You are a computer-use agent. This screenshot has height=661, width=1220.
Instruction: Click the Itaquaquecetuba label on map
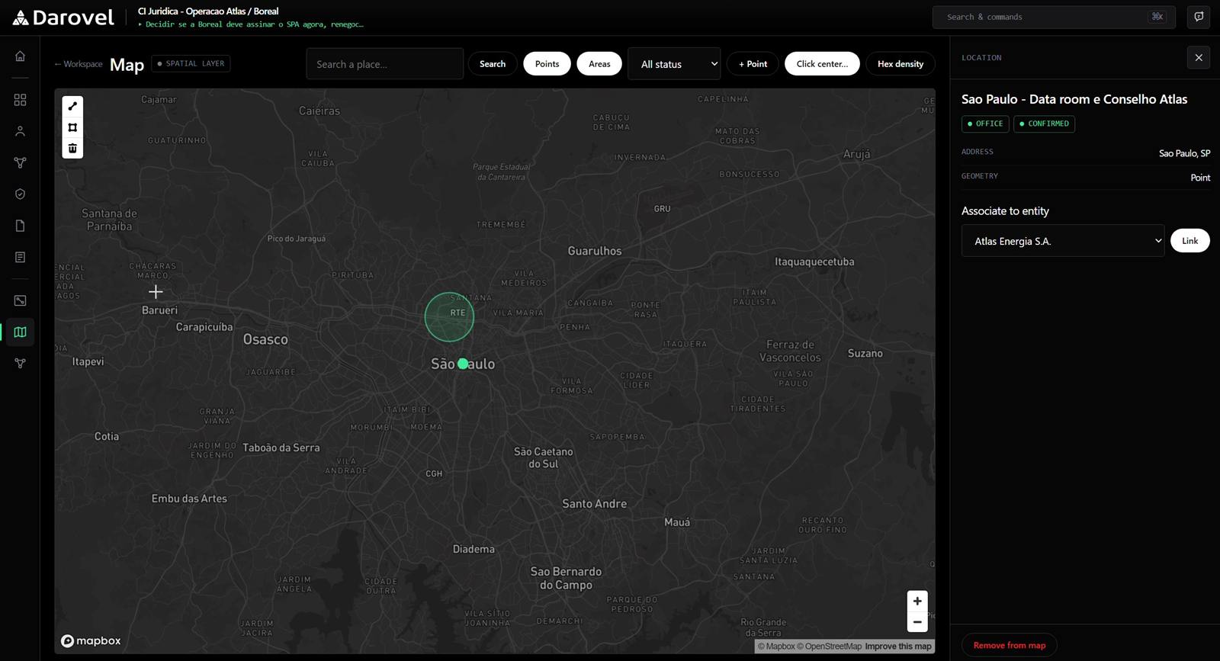coord(814,262)
